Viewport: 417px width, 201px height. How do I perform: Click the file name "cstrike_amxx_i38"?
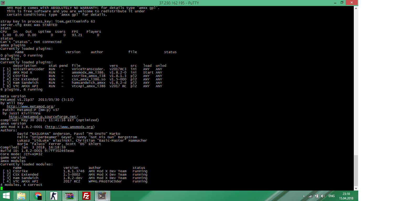(x=89, y=76)
